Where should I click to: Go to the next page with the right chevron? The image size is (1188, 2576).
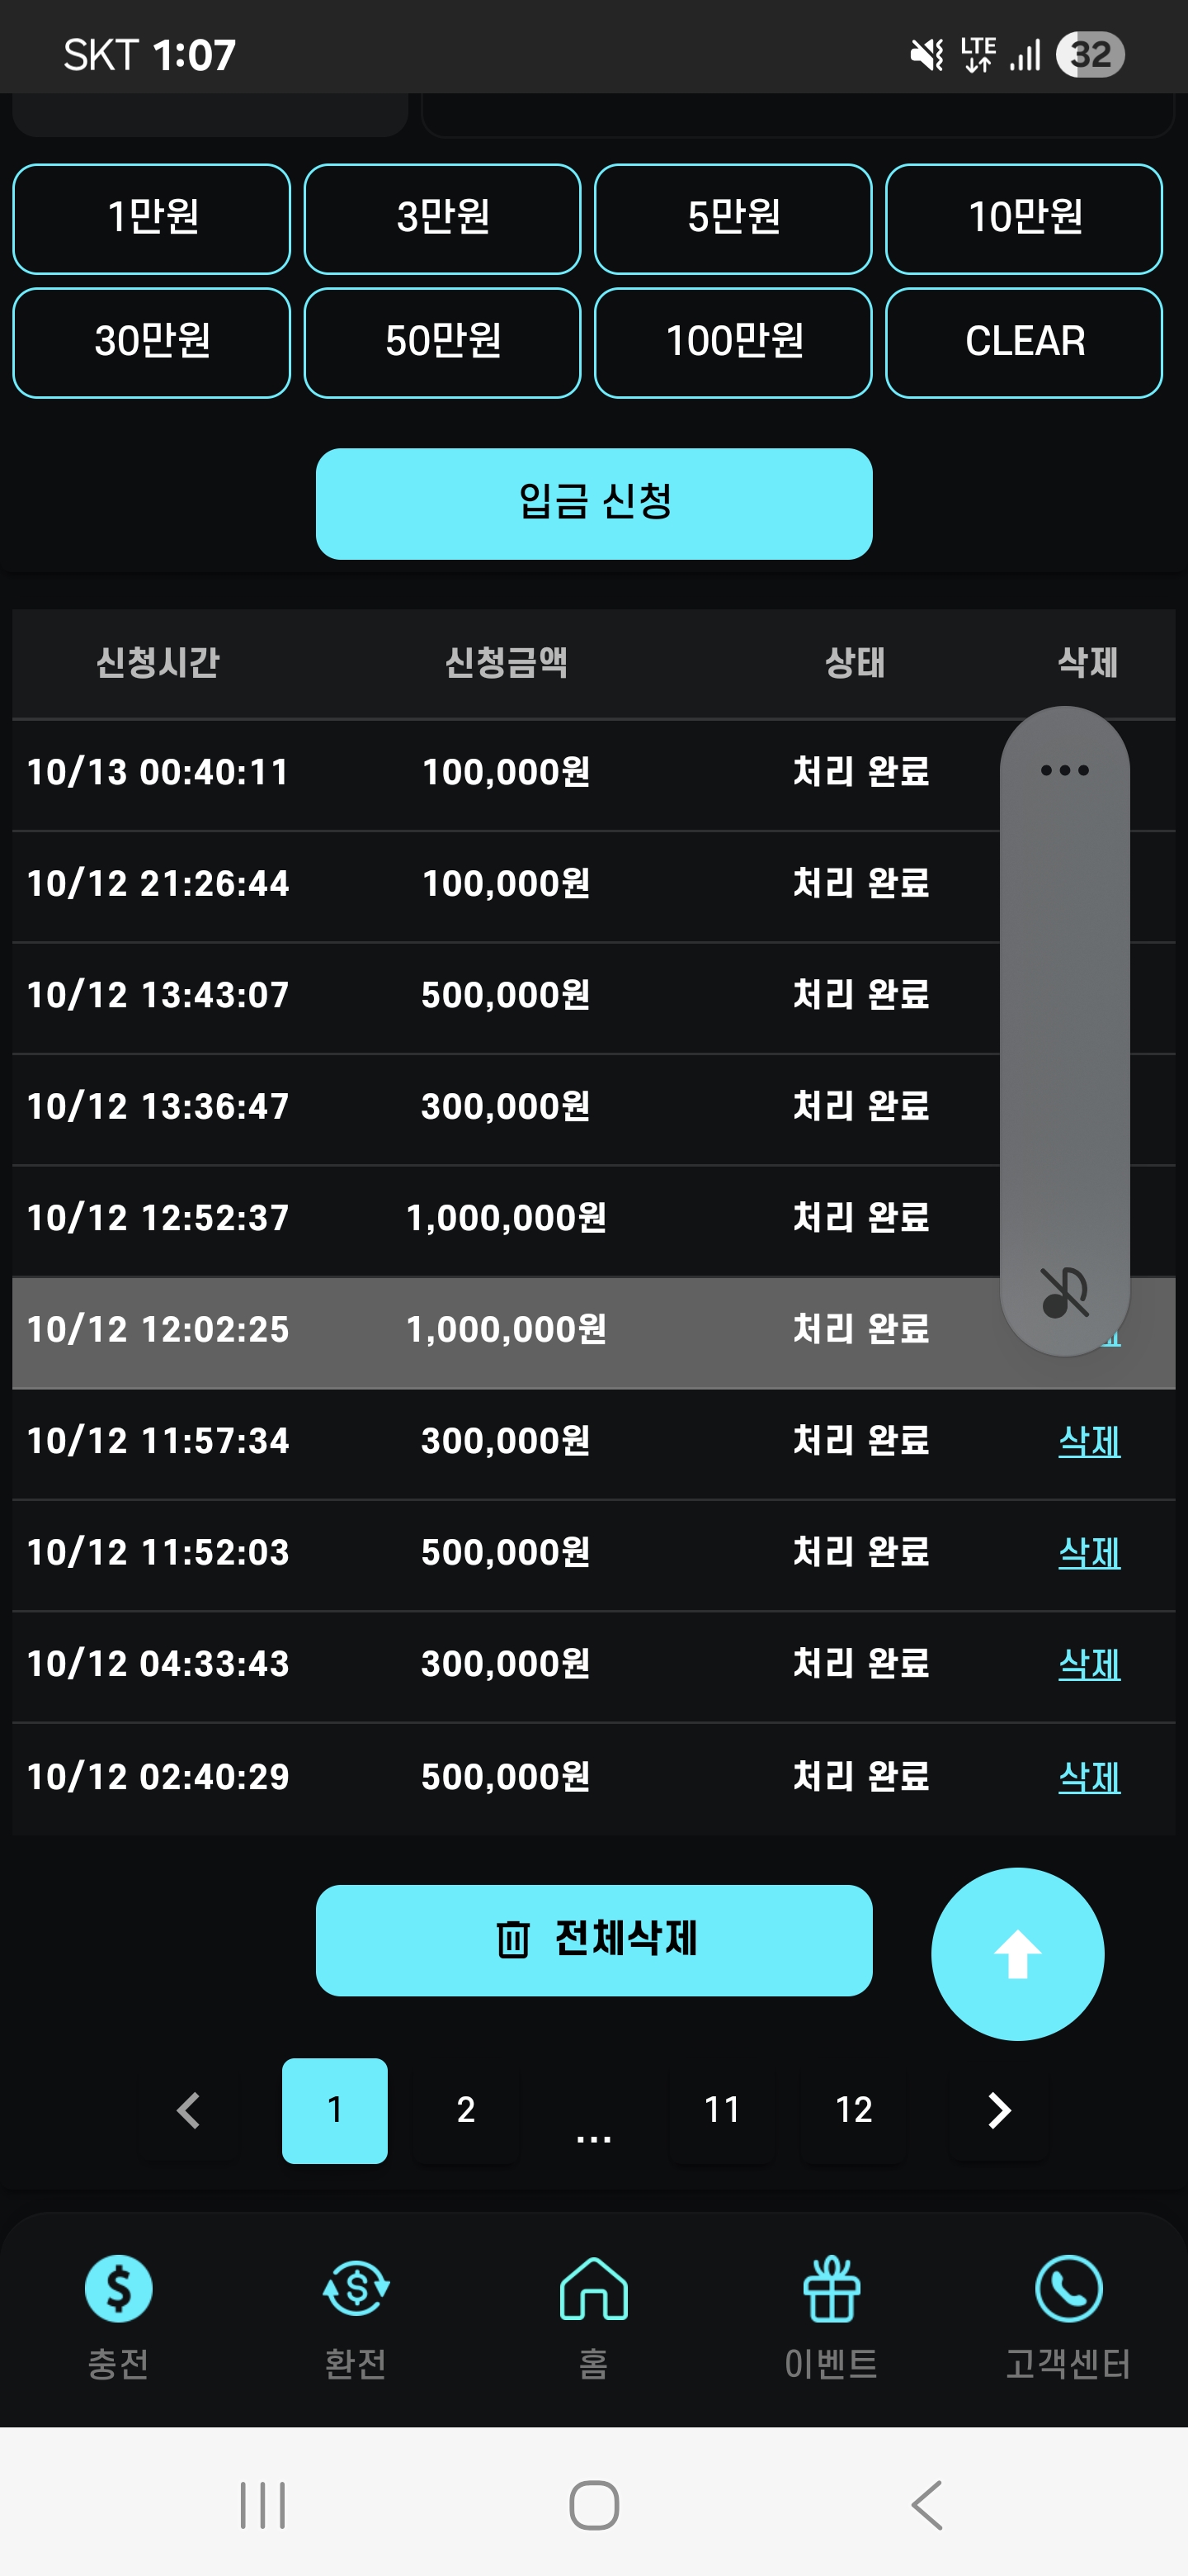tap(998, 2110)
